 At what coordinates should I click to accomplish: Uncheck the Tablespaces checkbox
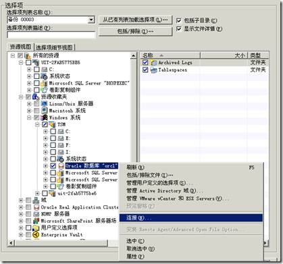[x=145, y=70]
